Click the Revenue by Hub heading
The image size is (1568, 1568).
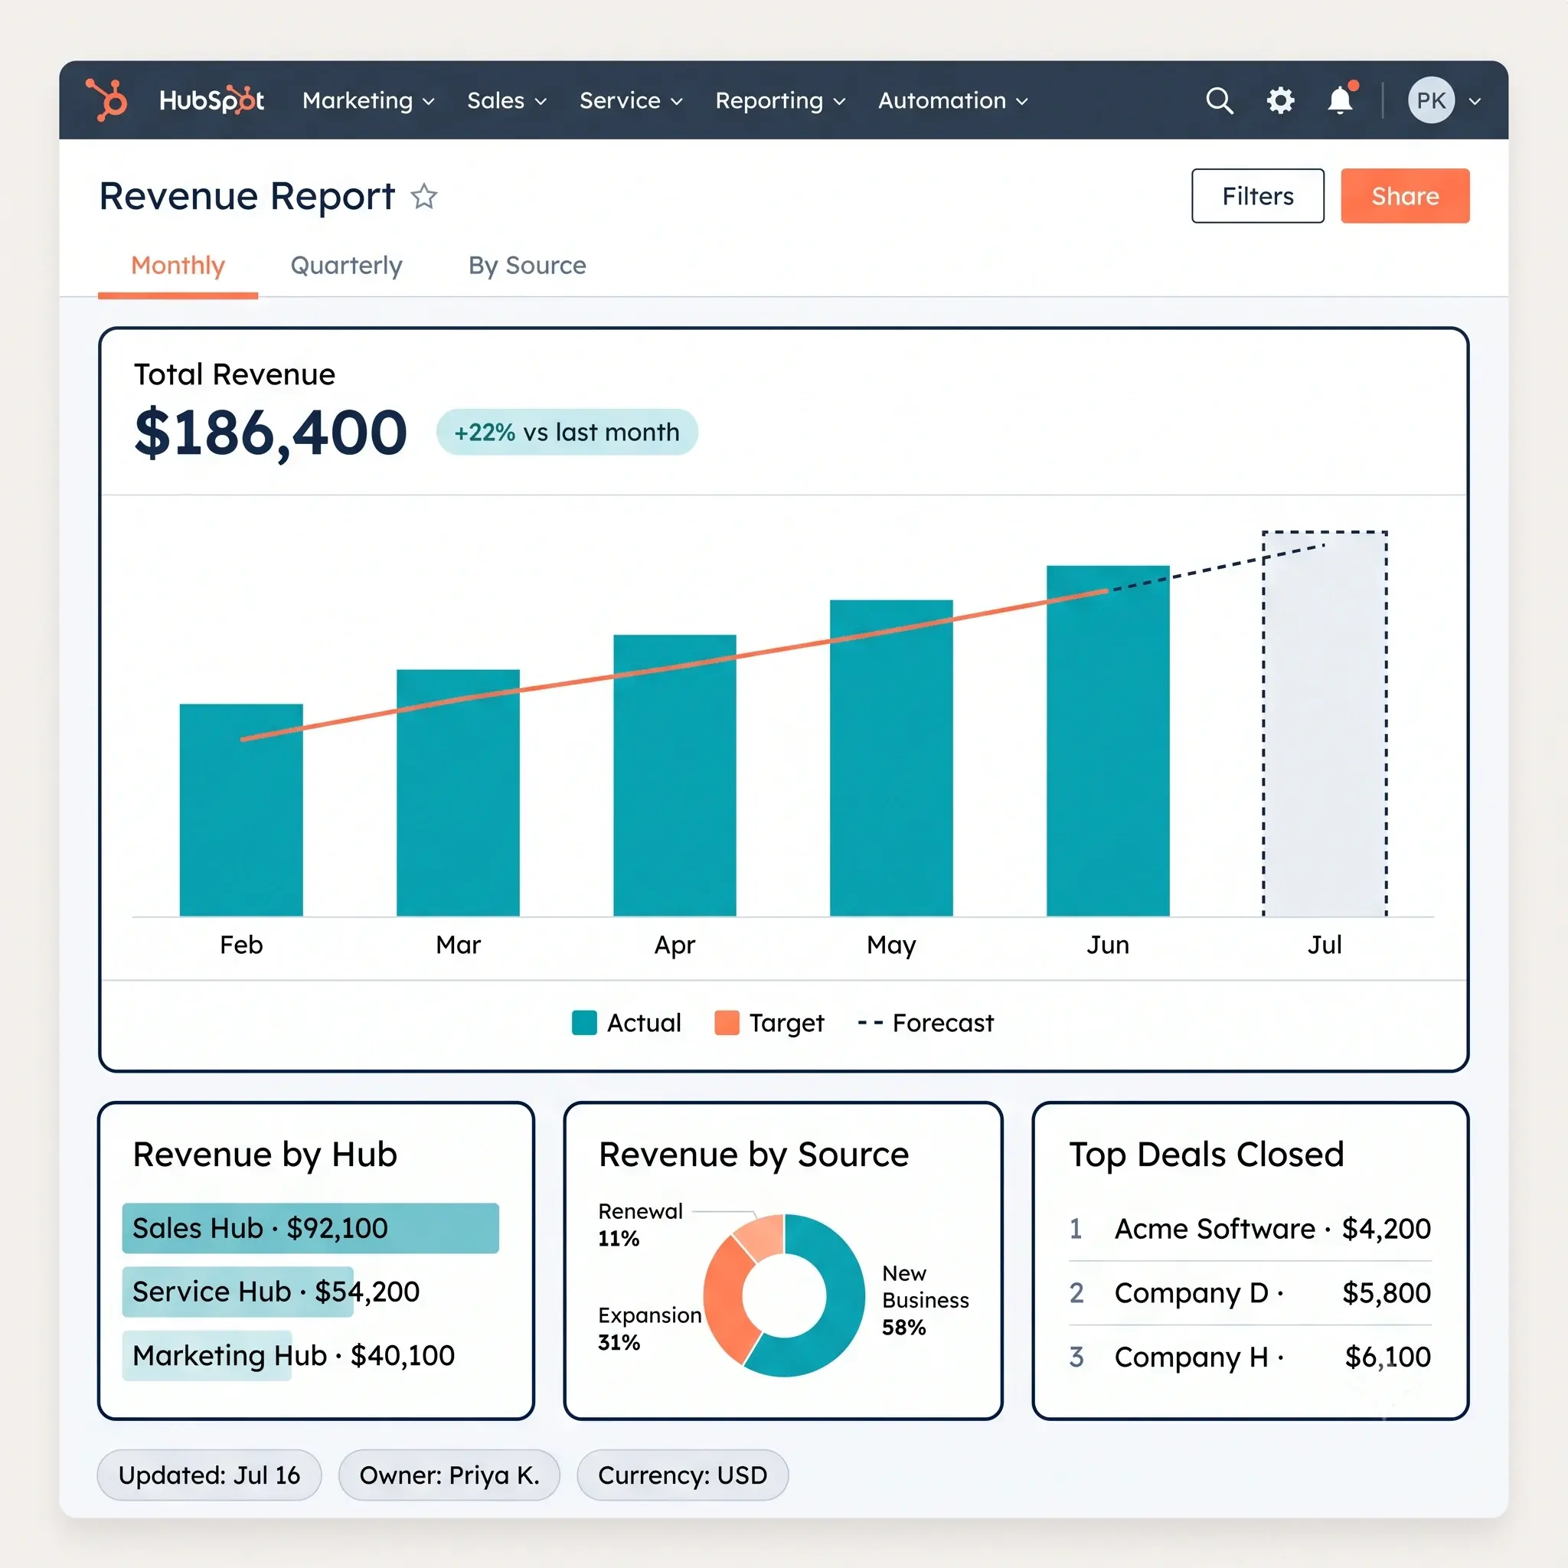(266, 1155)
